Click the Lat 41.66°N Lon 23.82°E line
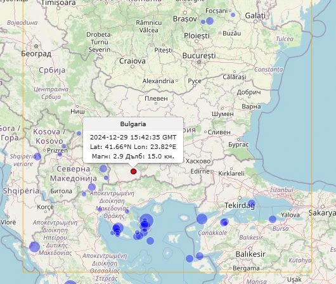 coord(133,147)
